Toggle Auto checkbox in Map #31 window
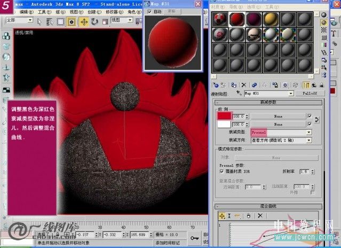This screenshot has width=341, height=248. click(x=149, y=12)
